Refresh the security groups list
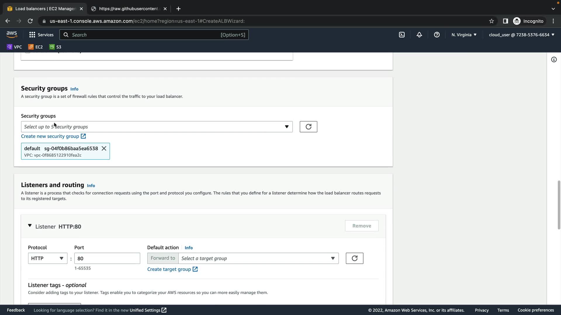Viewport: 561px width, 315px height. 308,127
